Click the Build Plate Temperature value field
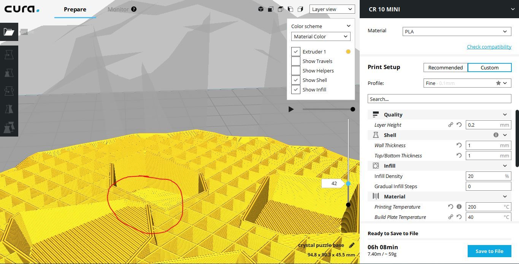 pyautogui.click(x=488, y=217)
